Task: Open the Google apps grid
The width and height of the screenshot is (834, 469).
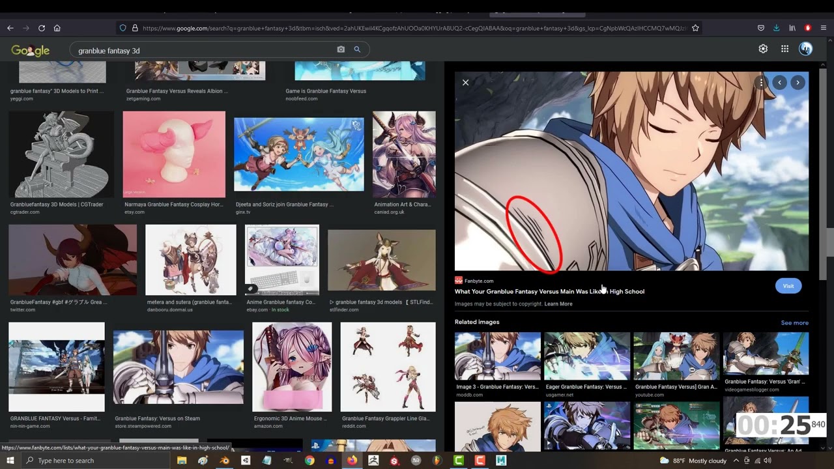Action: click(784, 49)
